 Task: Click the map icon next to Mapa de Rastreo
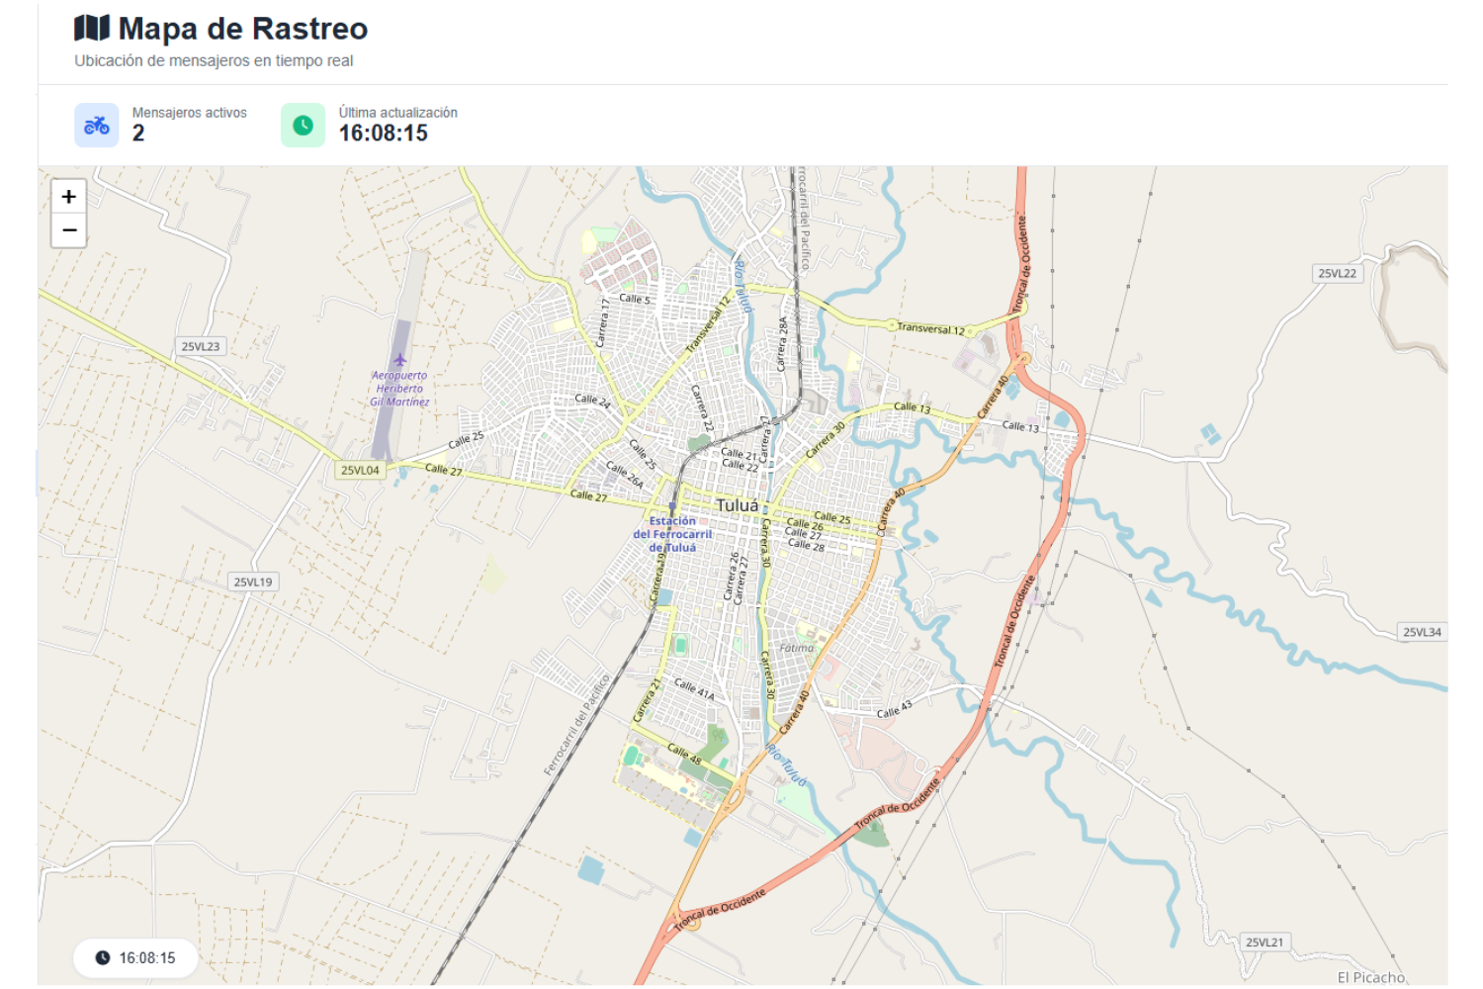tap(92, 29)
